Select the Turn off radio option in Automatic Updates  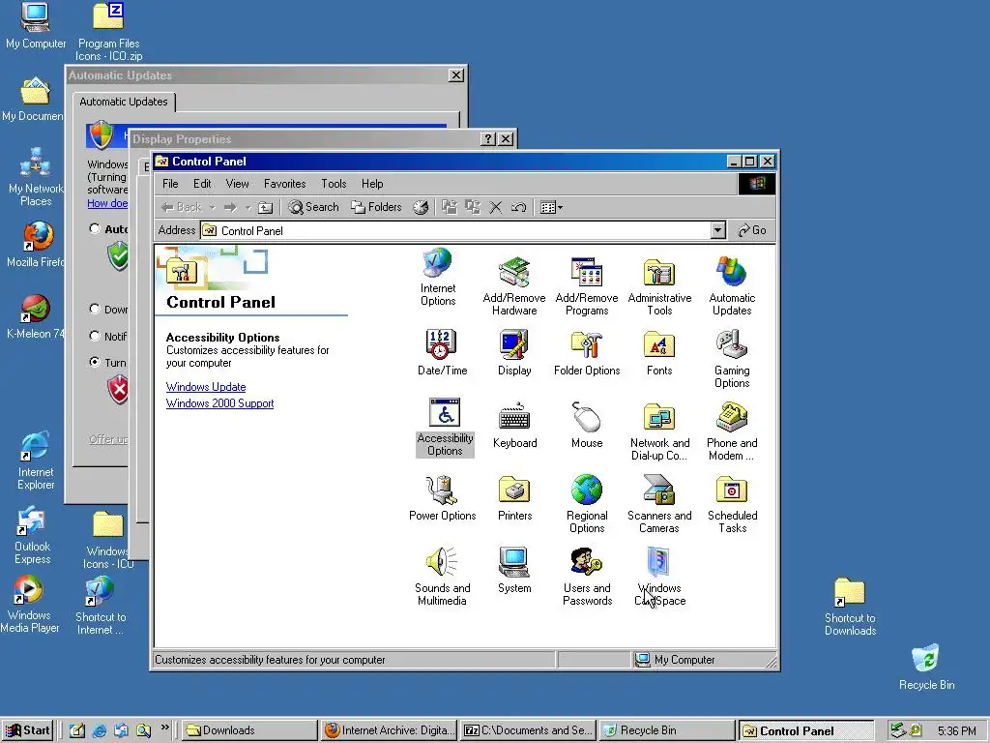point(95,362)
